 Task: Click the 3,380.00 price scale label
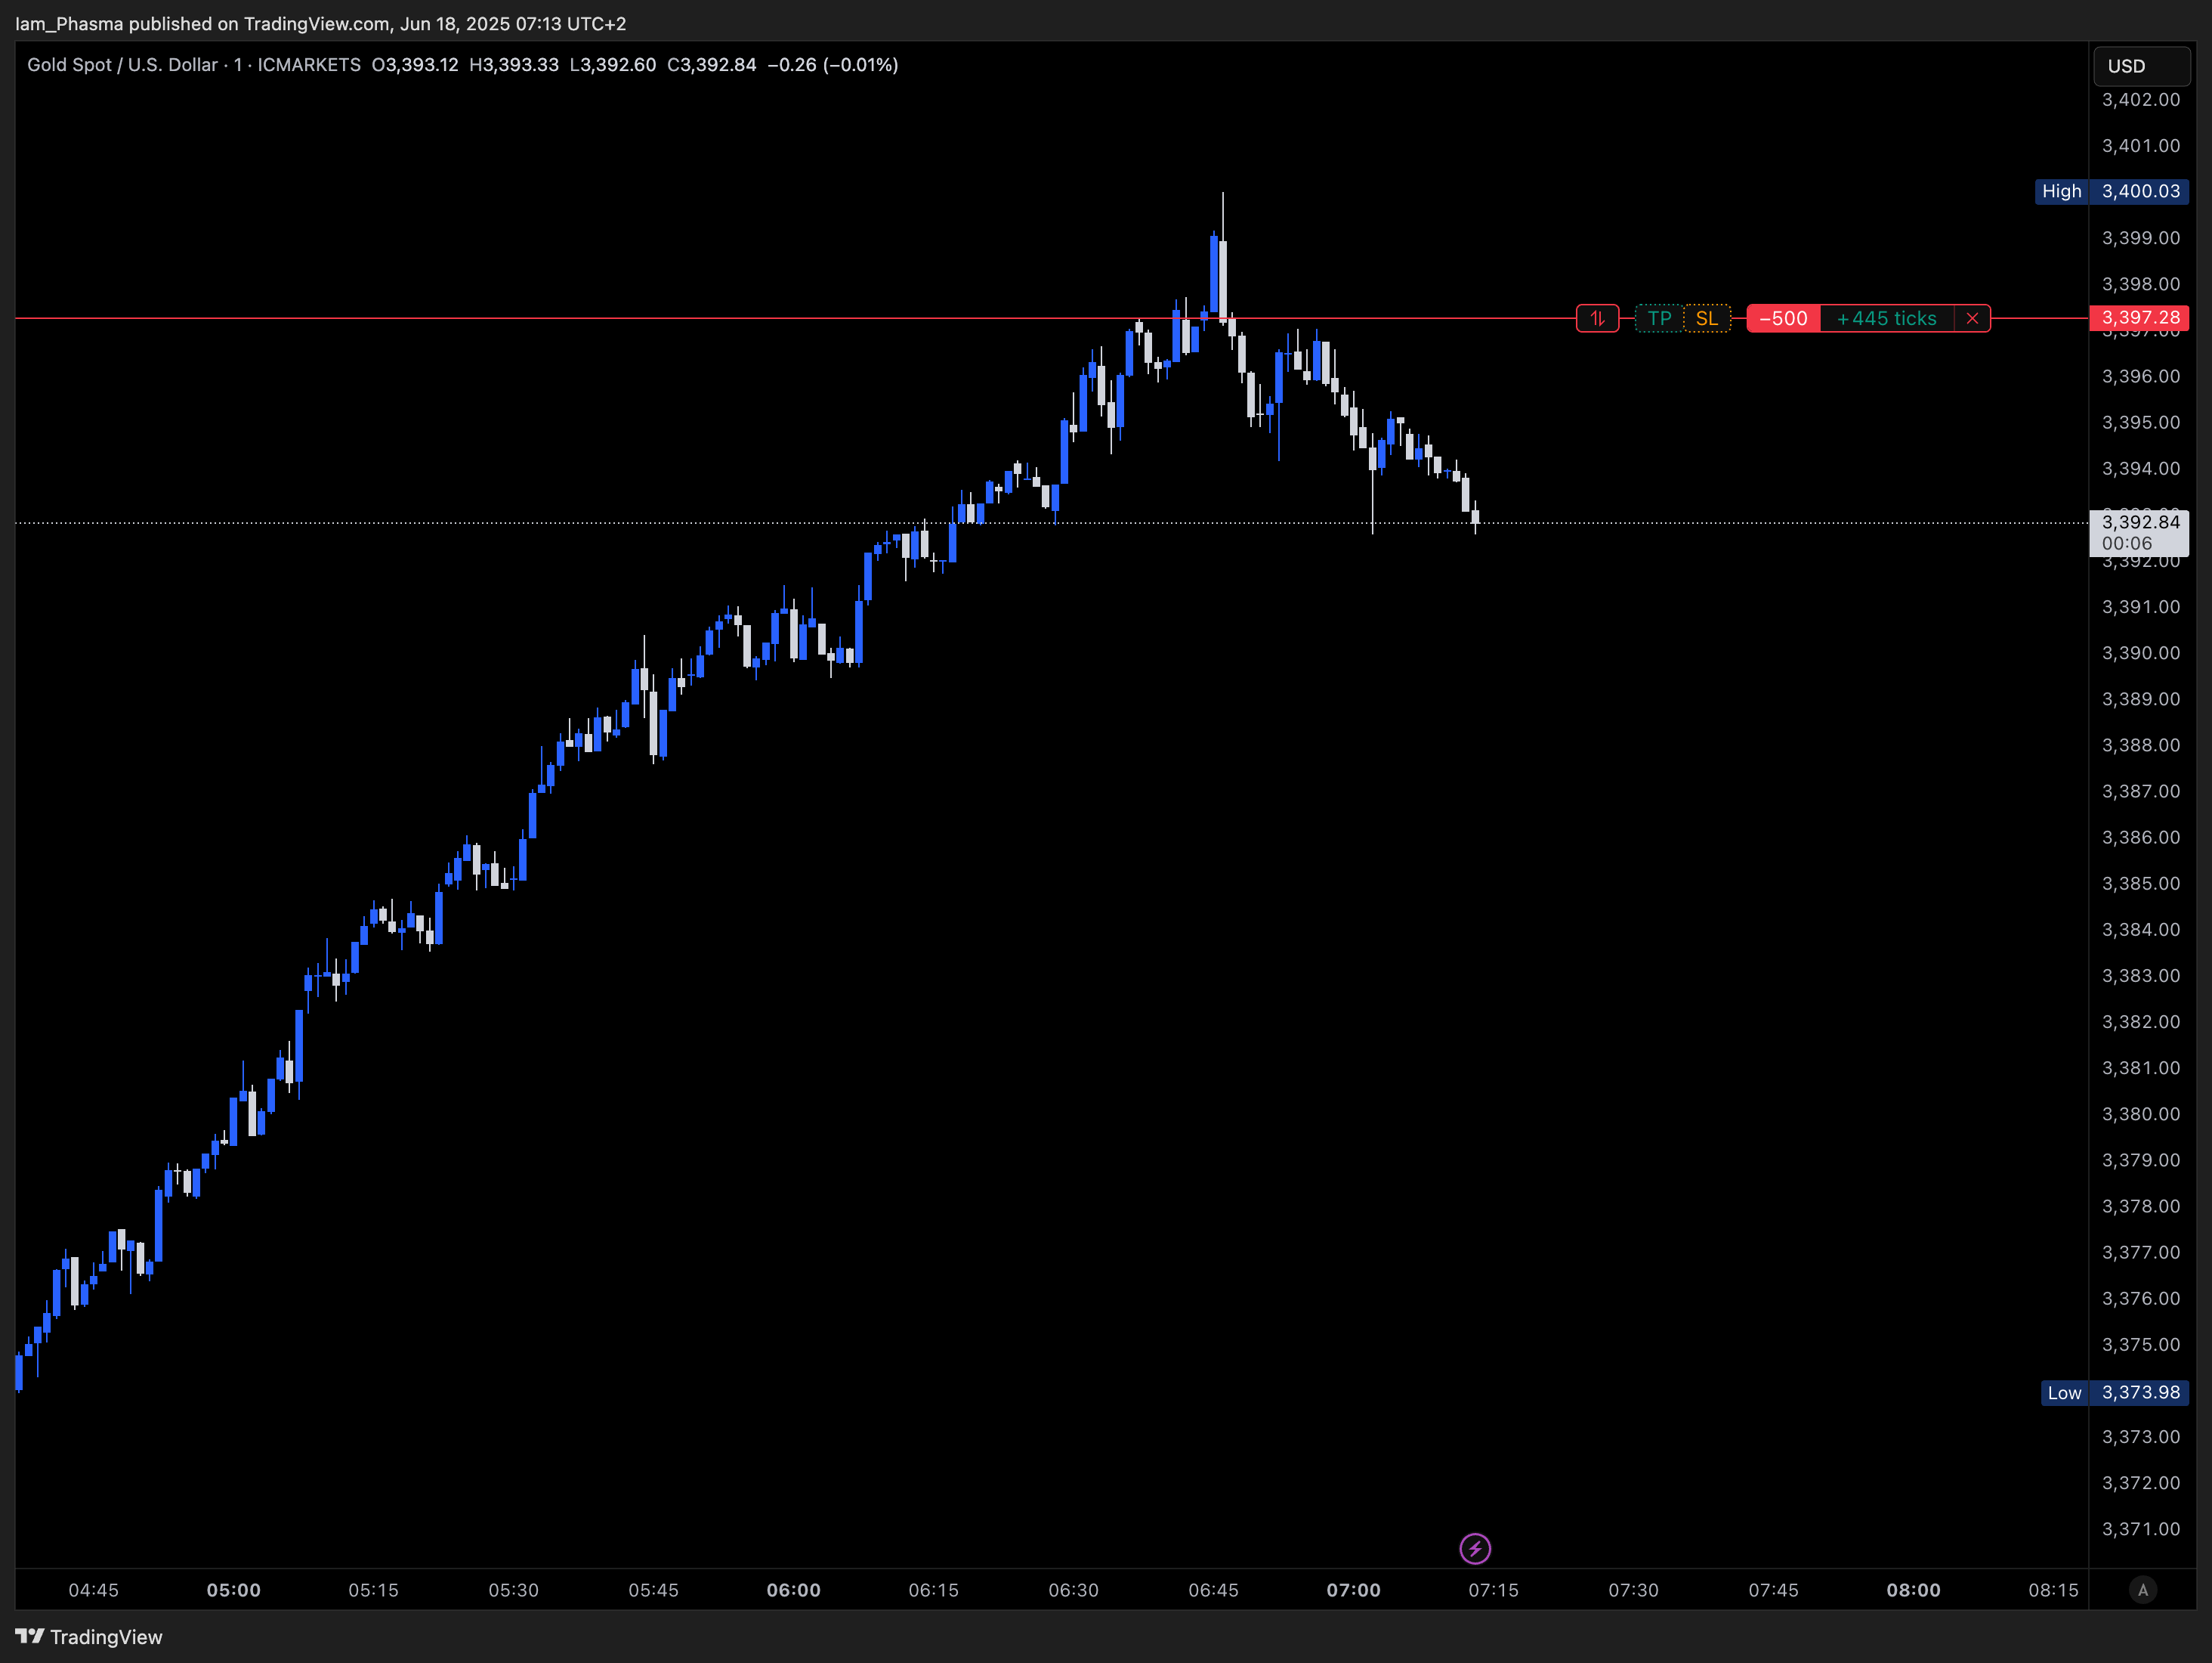pos(2140,1113)
